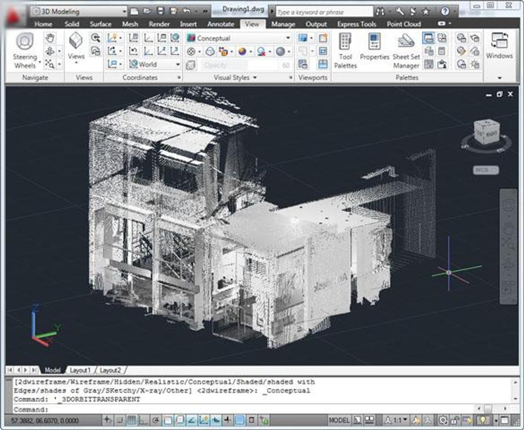Open the Properties palette
Screen dimensions: 524x430
point(374,47)
